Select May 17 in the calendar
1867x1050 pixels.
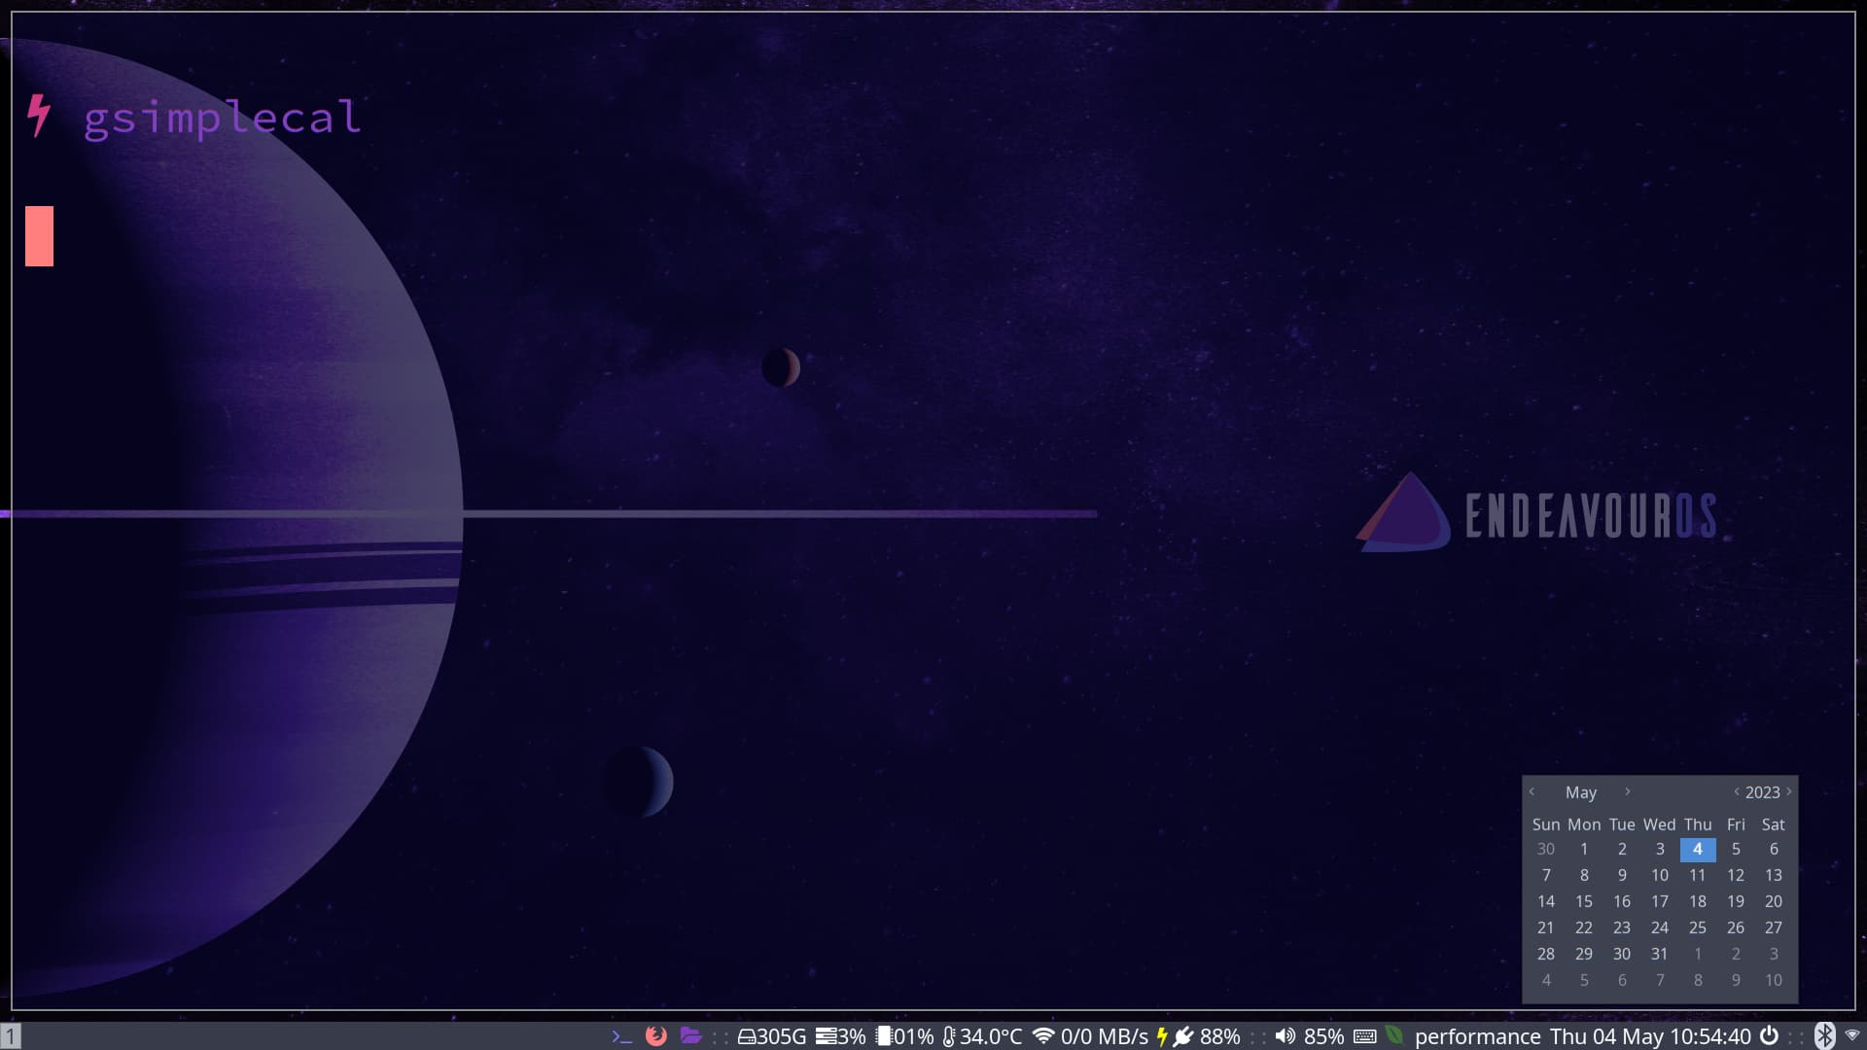point(1660,901)
